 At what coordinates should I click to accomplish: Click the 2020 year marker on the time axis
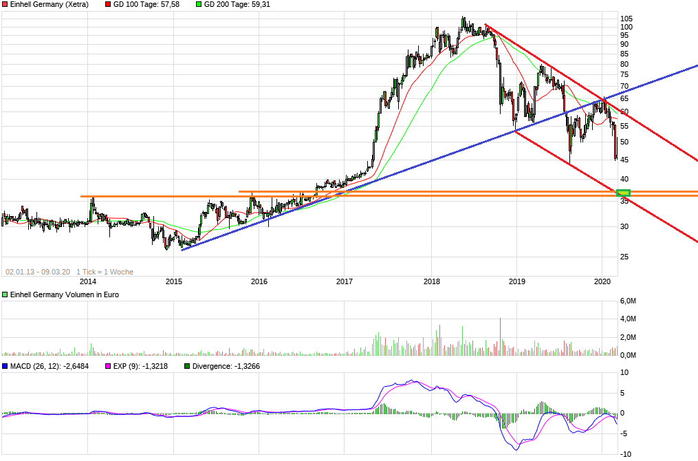602,281
